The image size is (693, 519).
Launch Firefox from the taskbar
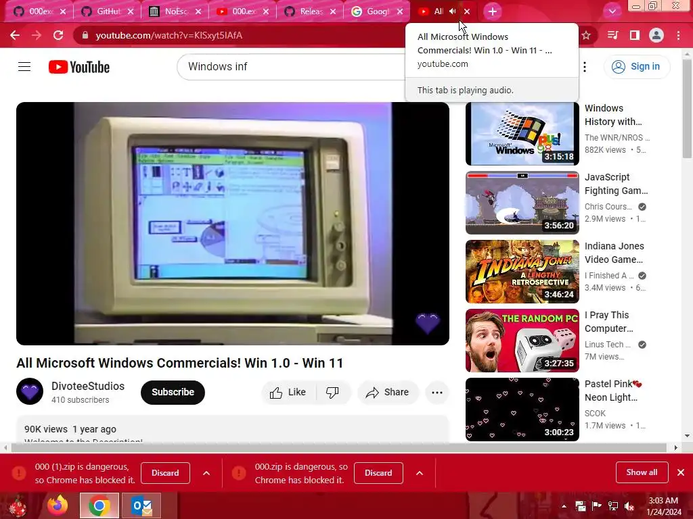pos(58,505)
